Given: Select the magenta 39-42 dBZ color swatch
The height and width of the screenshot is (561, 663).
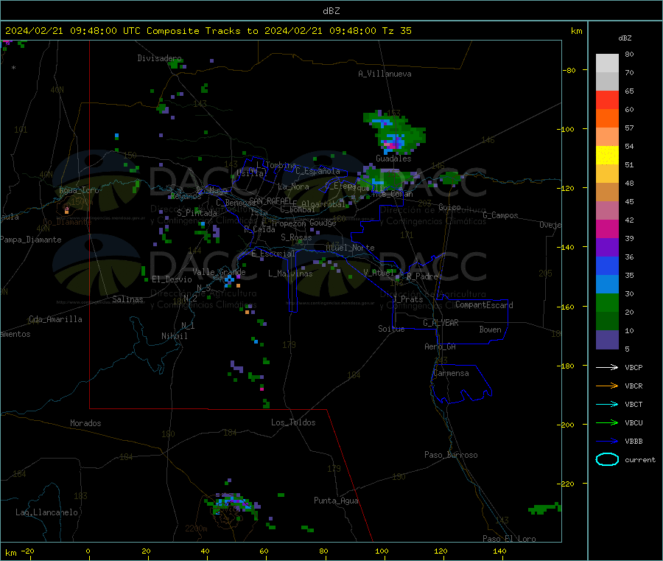Looking at the screenshot, I should click(x=607, y=229).
